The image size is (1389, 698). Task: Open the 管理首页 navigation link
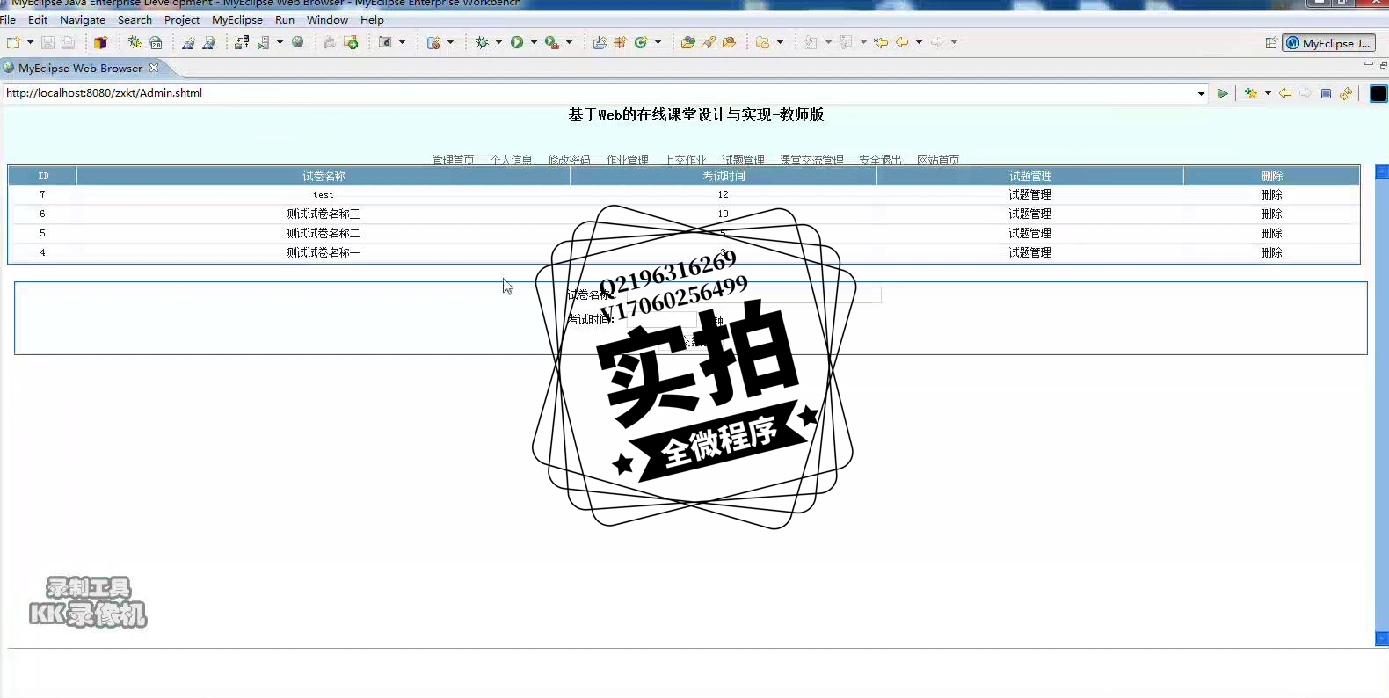tap(453, 160)
